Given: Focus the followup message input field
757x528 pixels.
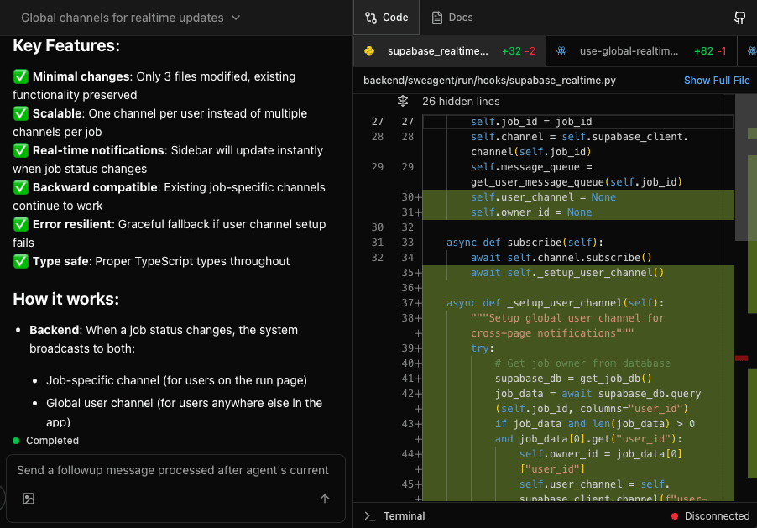Looking at the screenshot, I should click(x=173, y=471).
